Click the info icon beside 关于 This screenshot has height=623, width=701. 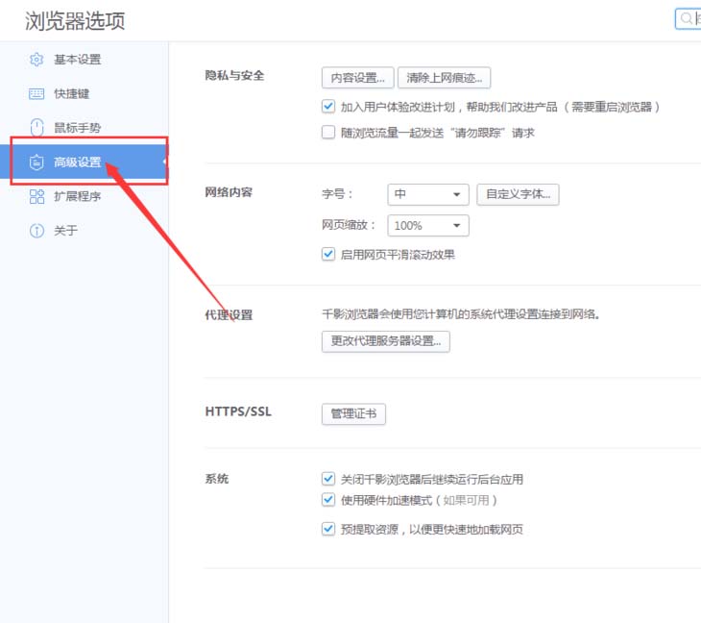(x=36, y=231)
